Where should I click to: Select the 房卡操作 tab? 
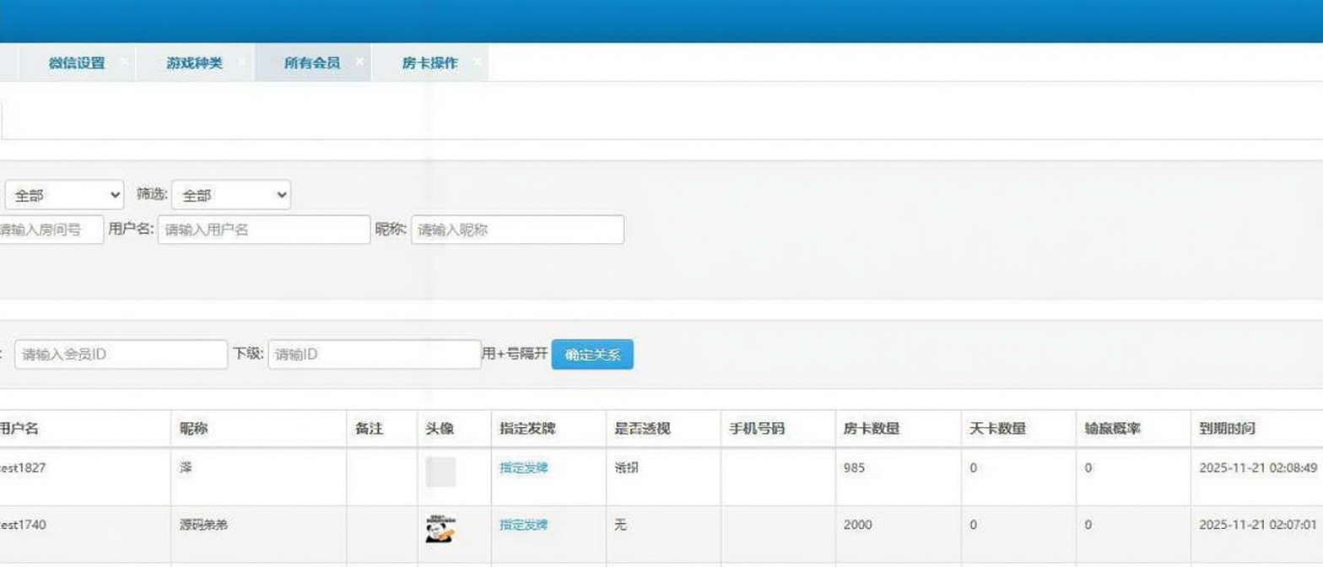click(x=429, y=63)
